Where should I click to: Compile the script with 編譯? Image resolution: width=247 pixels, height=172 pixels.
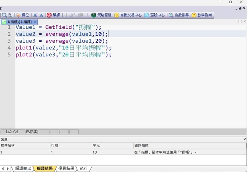(54, 15)
